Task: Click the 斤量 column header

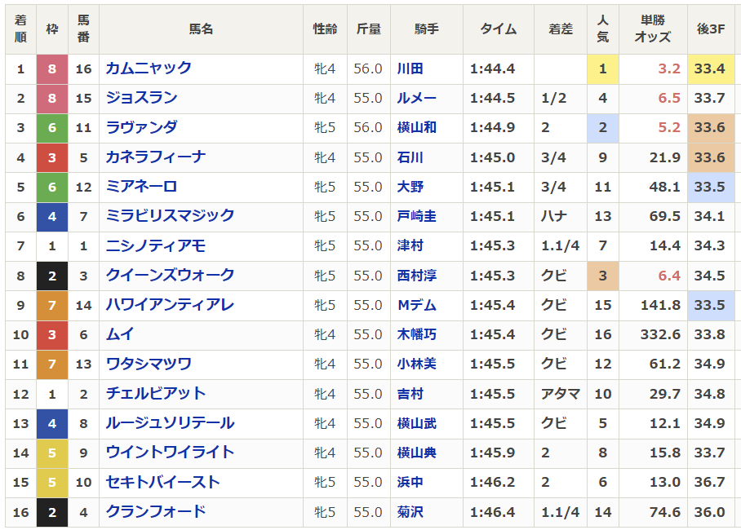Action: pos(368,29)
